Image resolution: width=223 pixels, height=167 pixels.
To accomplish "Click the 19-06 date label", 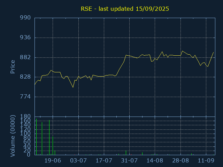I will 53,161.
